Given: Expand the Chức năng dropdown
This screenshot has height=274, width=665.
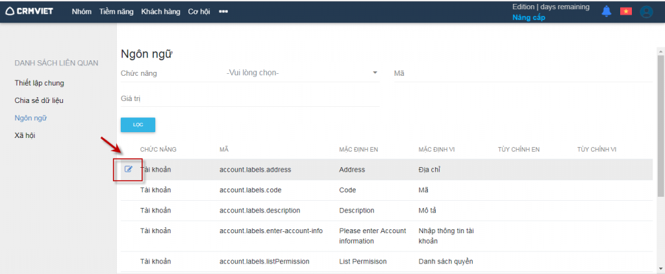Looking at the screenshot, I should pyautogui.click(x=375, y=73).
